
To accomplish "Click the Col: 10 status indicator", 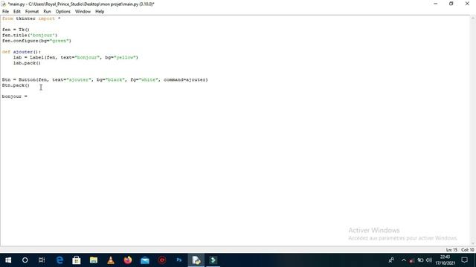I will (468, 250).
